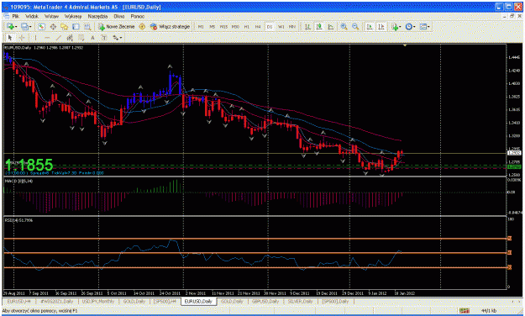525x316 pixels.
Task: Zoom out of the chart
Action: pyautogui.click(x=355, y=26)
